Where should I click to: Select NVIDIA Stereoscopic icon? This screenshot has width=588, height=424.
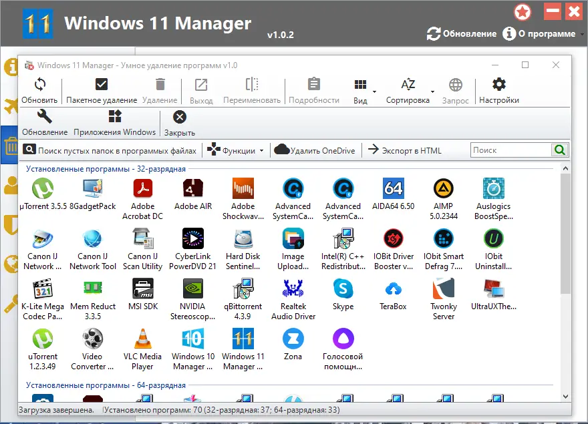tap(193, 288)
